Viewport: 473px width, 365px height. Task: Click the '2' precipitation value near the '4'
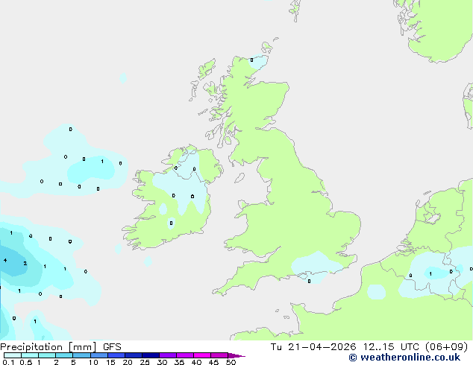(x=25, y=263)
